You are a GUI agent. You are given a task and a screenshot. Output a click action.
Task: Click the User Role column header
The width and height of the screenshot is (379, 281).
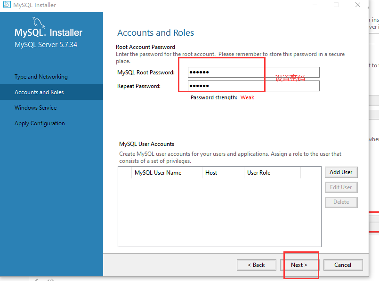(273, 173)
